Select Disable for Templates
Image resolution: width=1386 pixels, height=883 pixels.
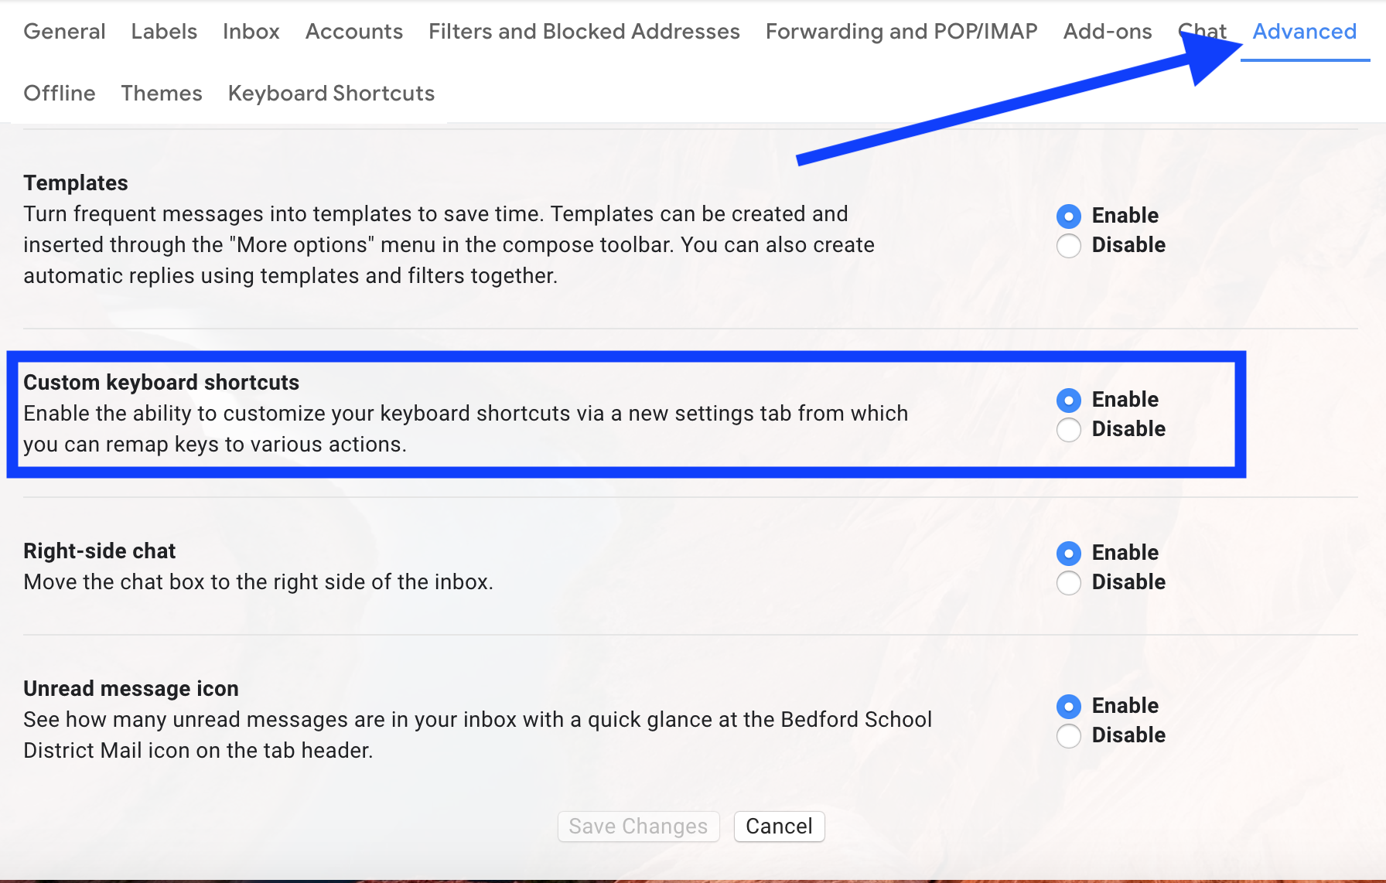(x=1069, y=246)
